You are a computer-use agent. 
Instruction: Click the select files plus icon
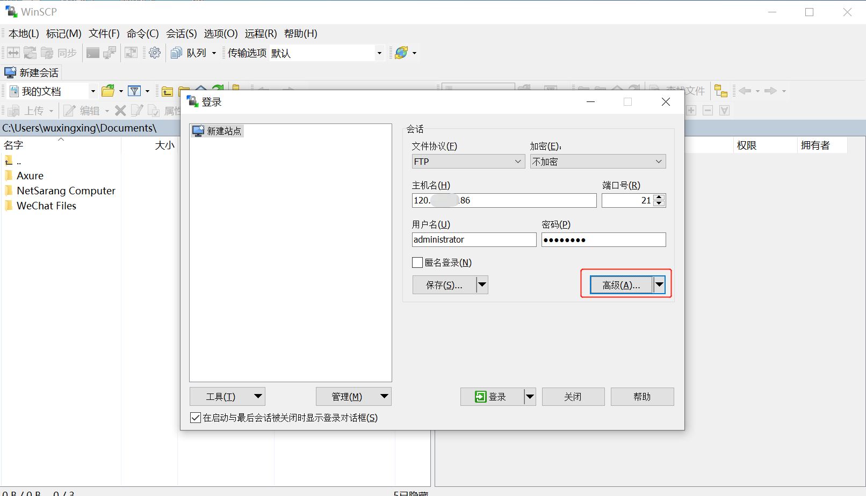click(x=691, y=110)
